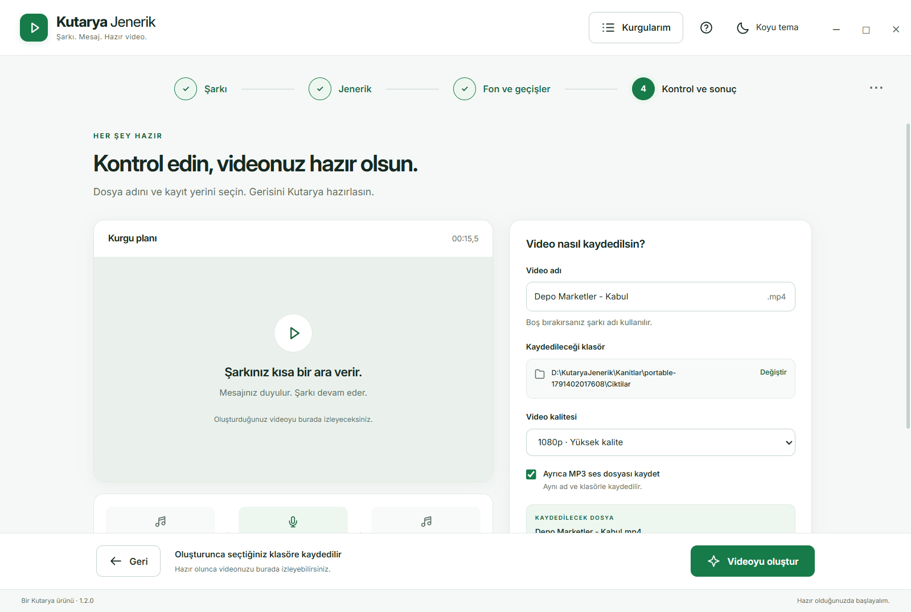Switch to Koyu tema dark mode
This screenshot has height=612, width=911.
click(x=768, y=27)
